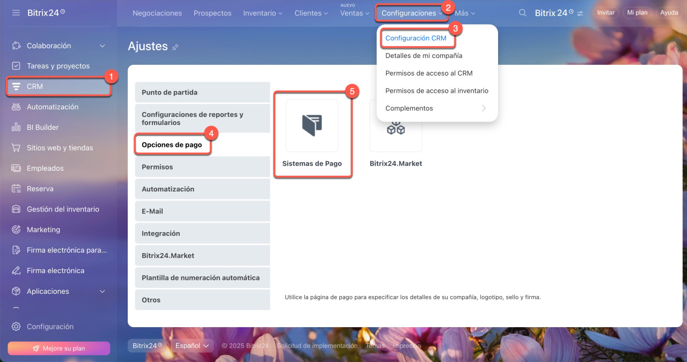Click the Tareas y proyectos checkmark icon
The width and height of the screenshot is (687, 362).
tap(16, 66)
